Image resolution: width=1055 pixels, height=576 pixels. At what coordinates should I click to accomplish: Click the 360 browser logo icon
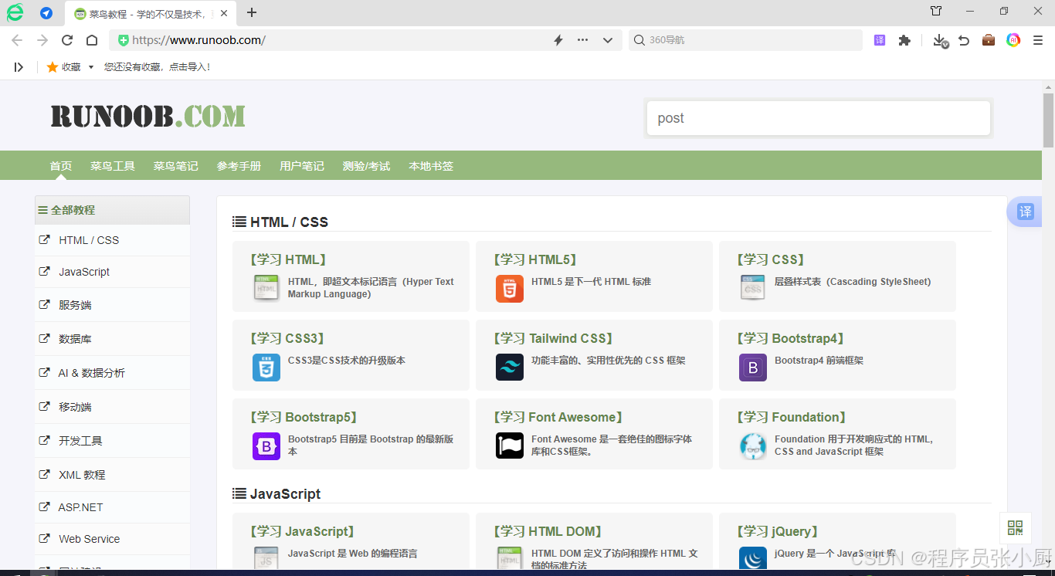pos(15,12)
